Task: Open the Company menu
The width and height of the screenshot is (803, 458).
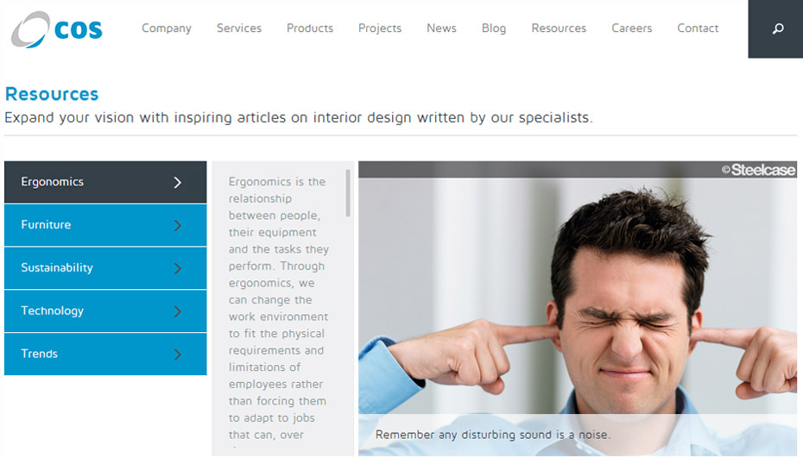Action: [167, 28]
